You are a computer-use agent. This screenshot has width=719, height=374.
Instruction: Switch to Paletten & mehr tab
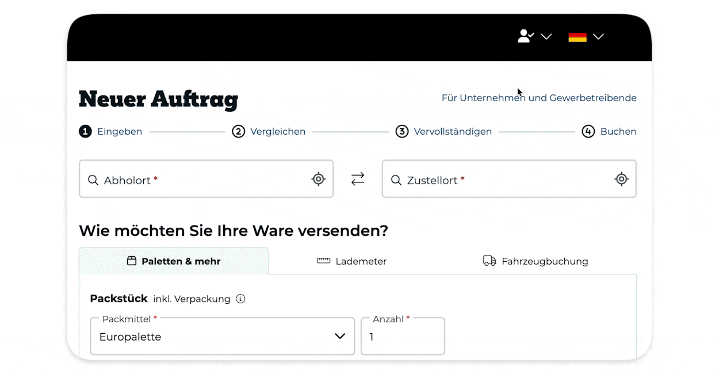coord(174,261)
